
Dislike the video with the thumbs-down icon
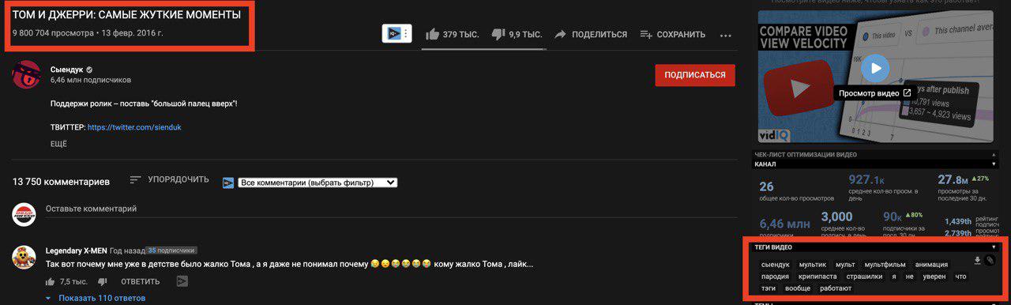[x=498, y=34]
